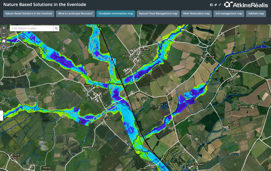Screen dimensions: 271x171
Task: Open the Natural Flood Management map tab
Action: point(158,14)
